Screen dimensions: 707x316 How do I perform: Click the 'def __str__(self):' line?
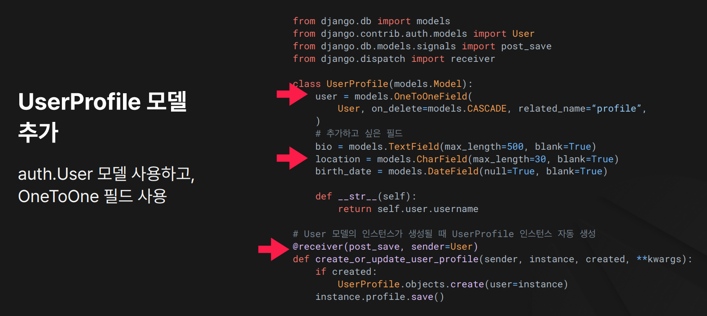point(365,196)
